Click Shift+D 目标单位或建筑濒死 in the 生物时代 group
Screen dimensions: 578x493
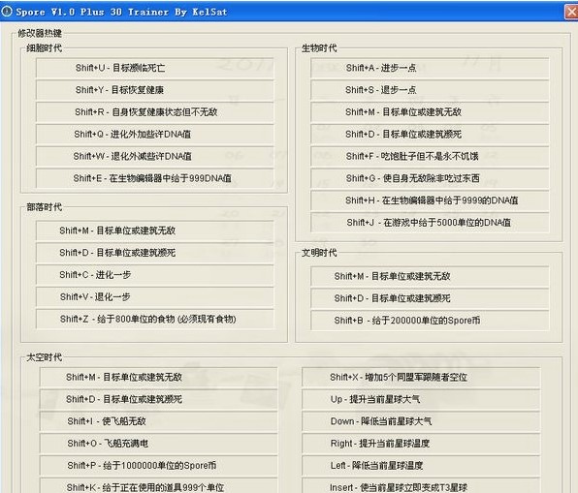(x=430, y=134)
